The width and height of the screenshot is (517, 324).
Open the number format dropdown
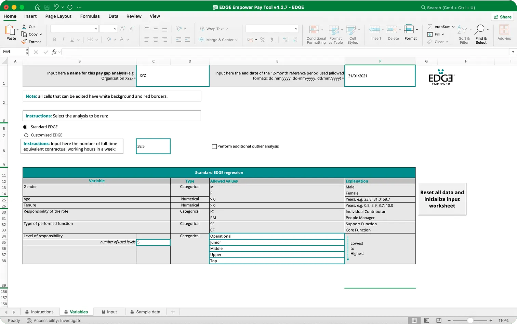click(x=296, y=29)
